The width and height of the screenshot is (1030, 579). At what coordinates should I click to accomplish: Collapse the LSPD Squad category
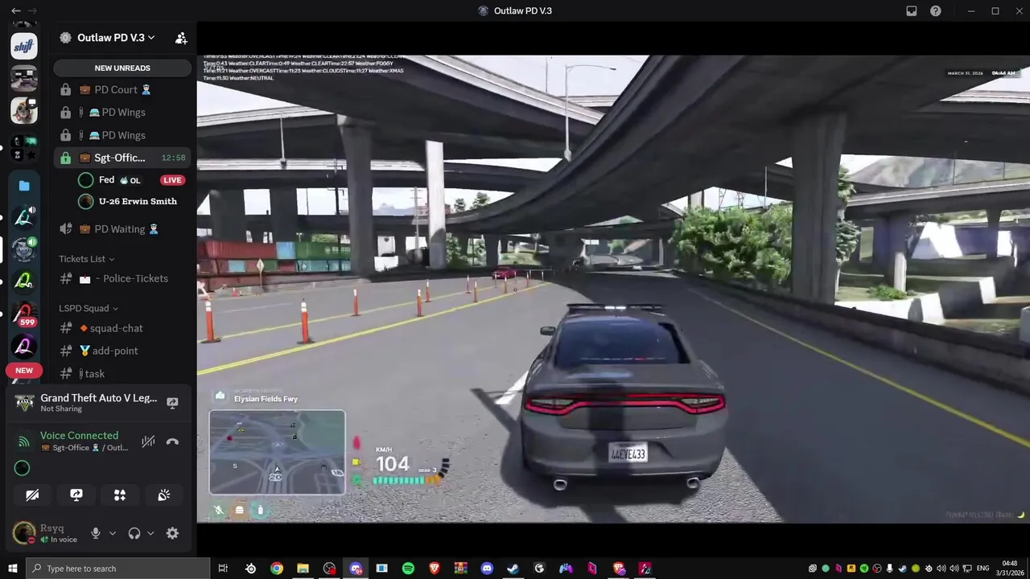[89, 309]
